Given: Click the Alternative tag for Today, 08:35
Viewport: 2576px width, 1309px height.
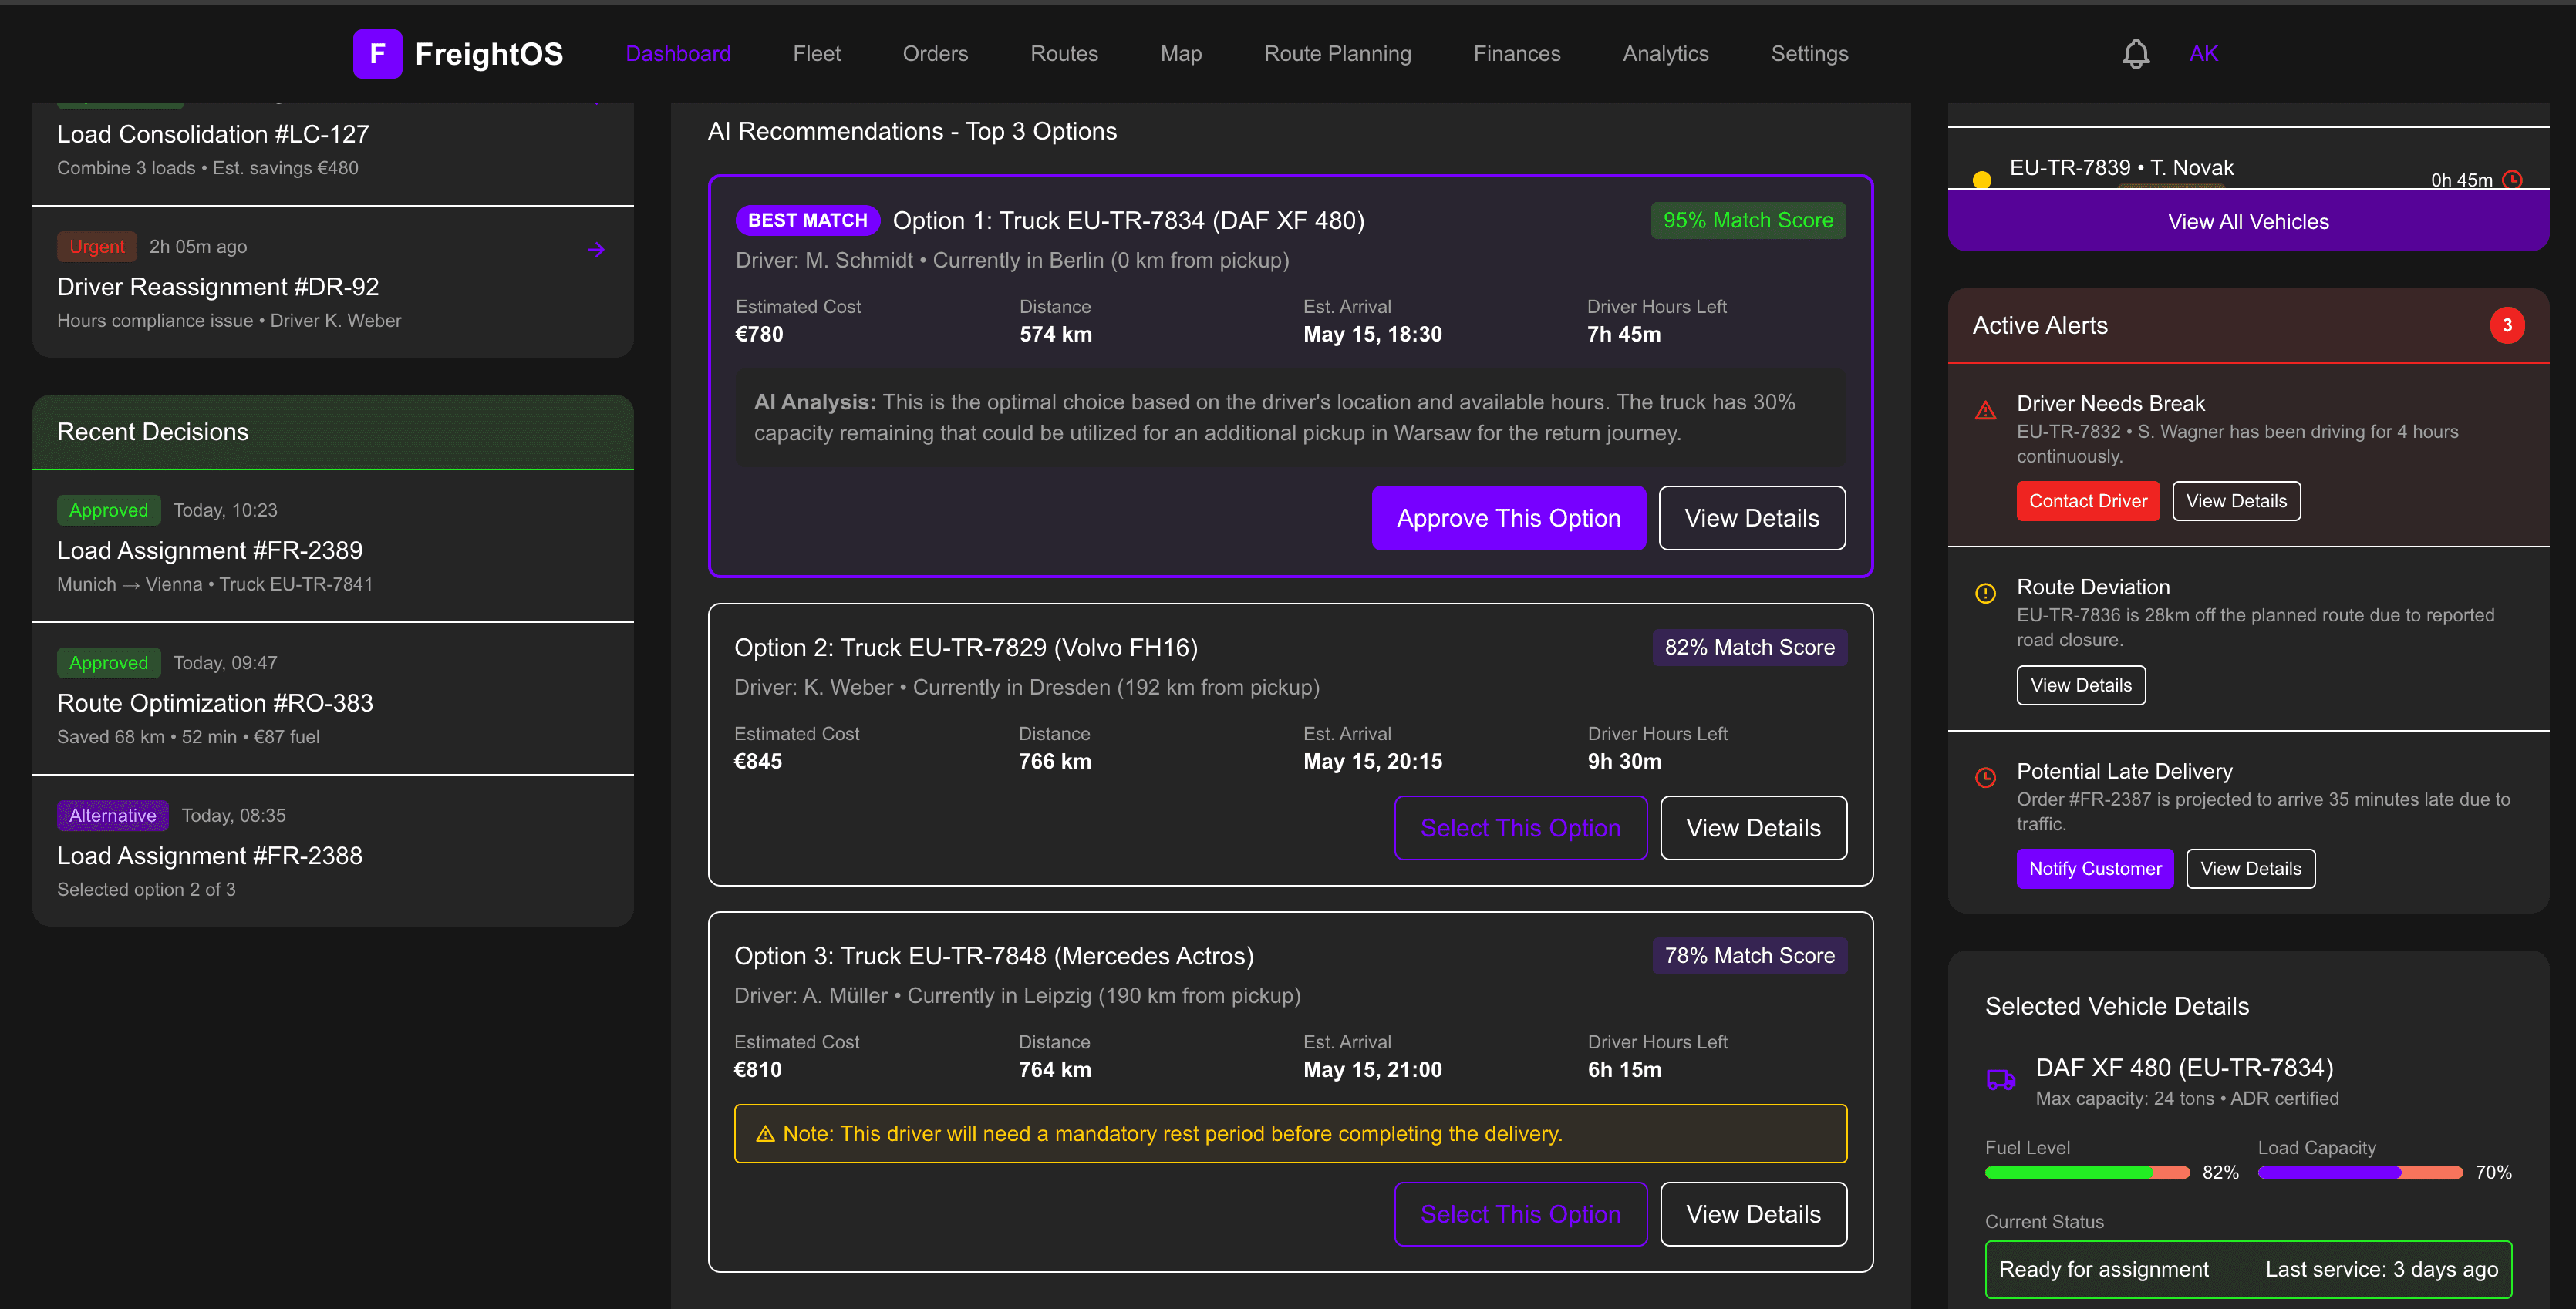Looking at the screenshot, I should point(112,816).
